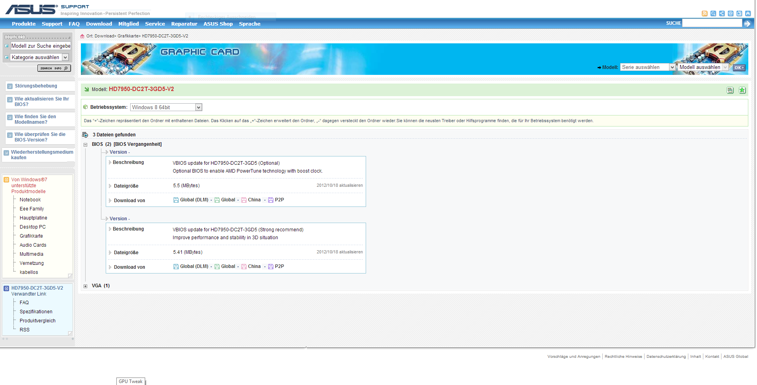Viewport: 757px width, 385px height.
Task: Click the China disk icon of first BIOS
Action: click(x=244, y=200)
